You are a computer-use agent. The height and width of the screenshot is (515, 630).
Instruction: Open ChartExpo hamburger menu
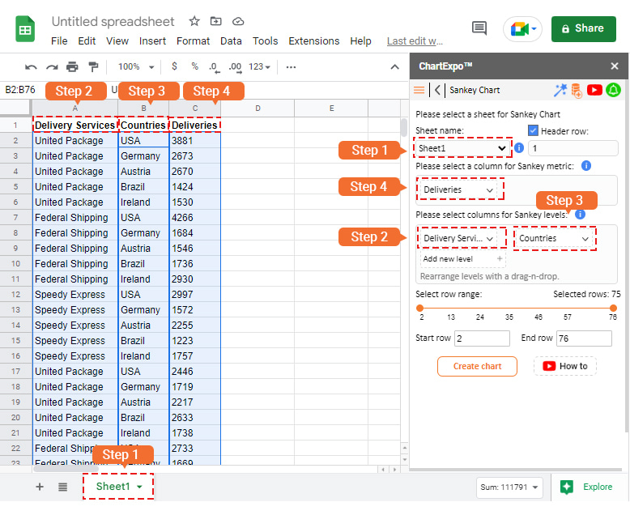point(419,90)
